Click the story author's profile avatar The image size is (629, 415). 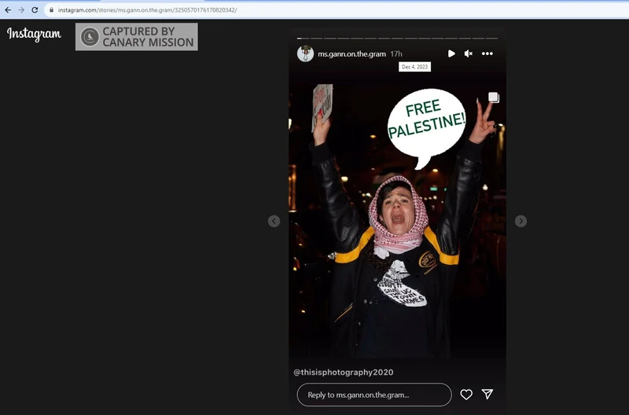(305, 53)
